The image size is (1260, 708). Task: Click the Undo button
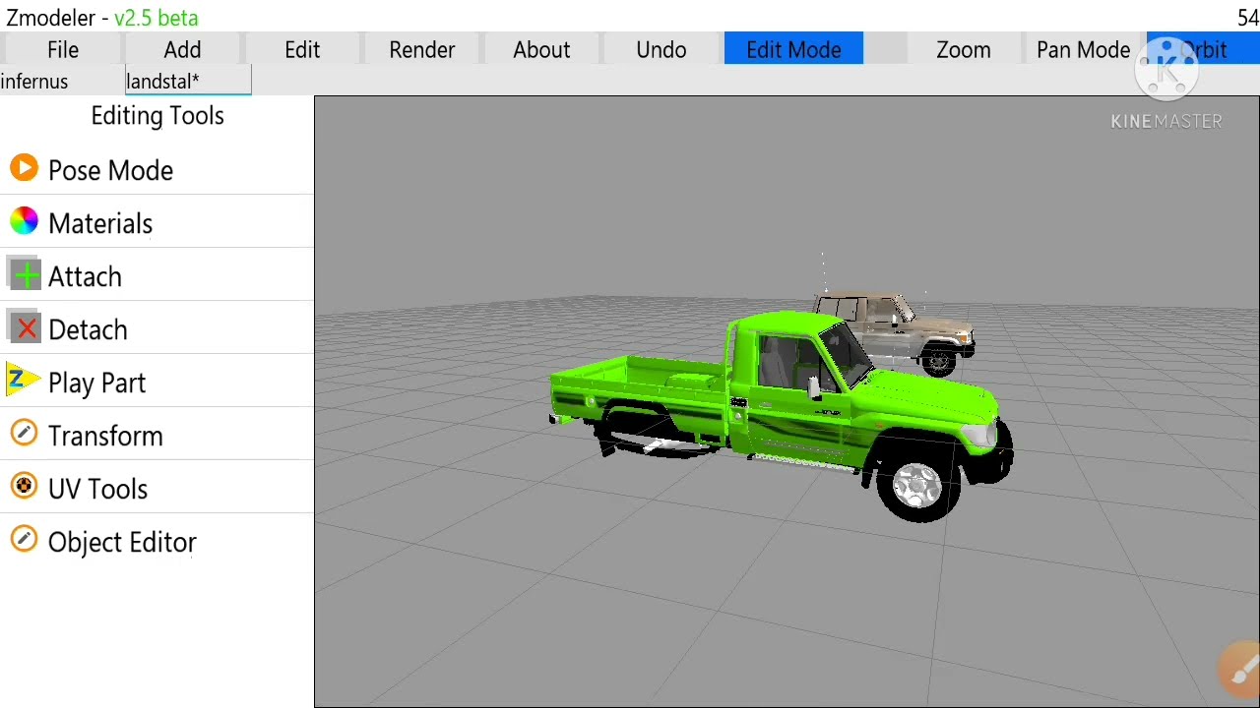click(661, 49)
